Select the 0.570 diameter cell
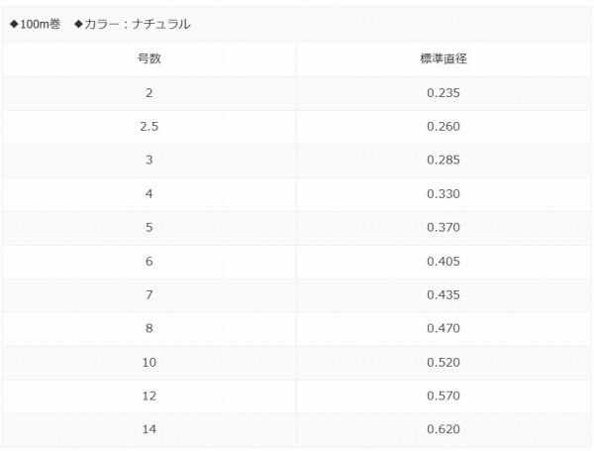The height and width of the screenshot is (451, 594). 444,396
